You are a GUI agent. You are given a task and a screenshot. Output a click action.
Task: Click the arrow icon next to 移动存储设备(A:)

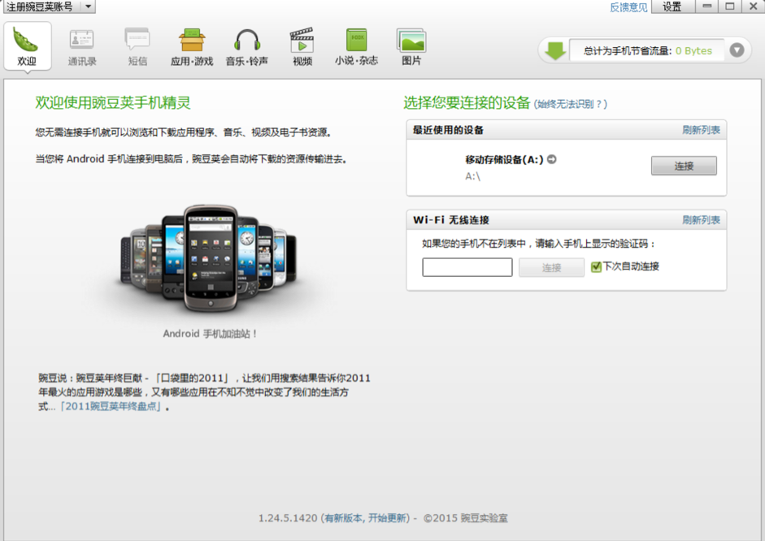pyautogui.click(x=552, y=159)
